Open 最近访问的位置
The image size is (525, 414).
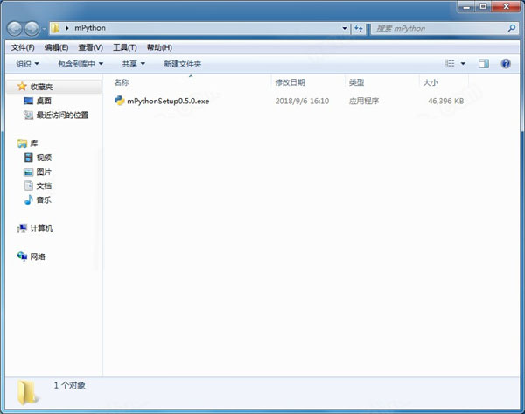click(62, 116)
